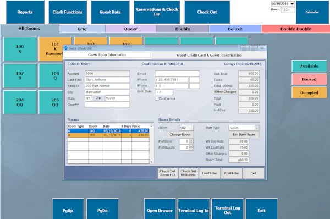Image resolution: width=330 pixels, height=219 pixels.
Task: Click Check Out All Rooms button
Action: tap(188, 173)
